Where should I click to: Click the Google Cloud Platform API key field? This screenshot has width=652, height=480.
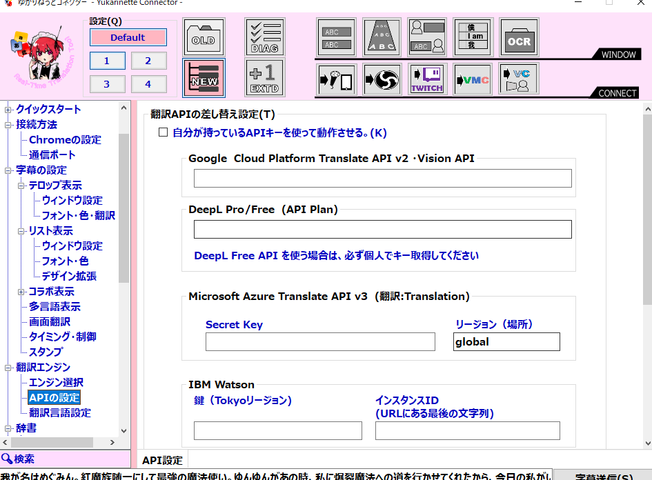[x=382, y=179]
